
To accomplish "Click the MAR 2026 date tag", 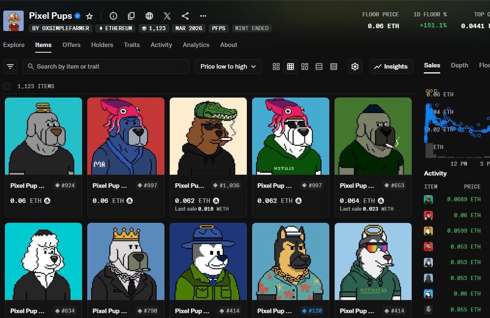I will coord(189,29).
